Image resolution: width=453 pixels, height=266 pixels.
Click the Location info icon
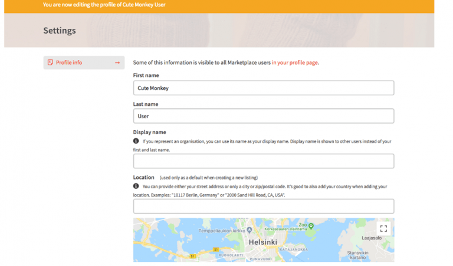[x=136, y=186]
